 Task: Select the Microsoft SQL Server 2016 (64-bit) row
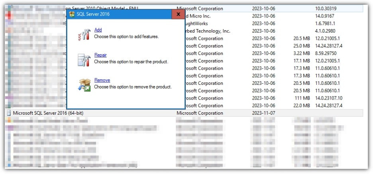pos(184,113)
